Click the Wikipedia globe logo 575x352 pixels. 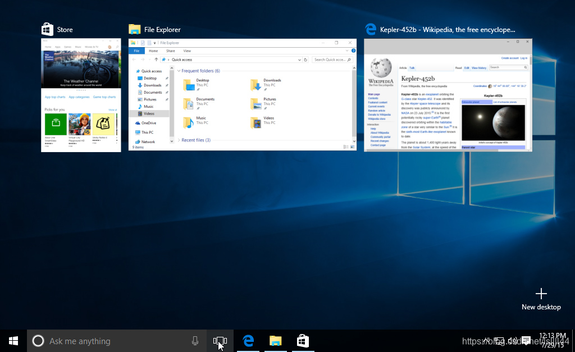click(381, 68)
